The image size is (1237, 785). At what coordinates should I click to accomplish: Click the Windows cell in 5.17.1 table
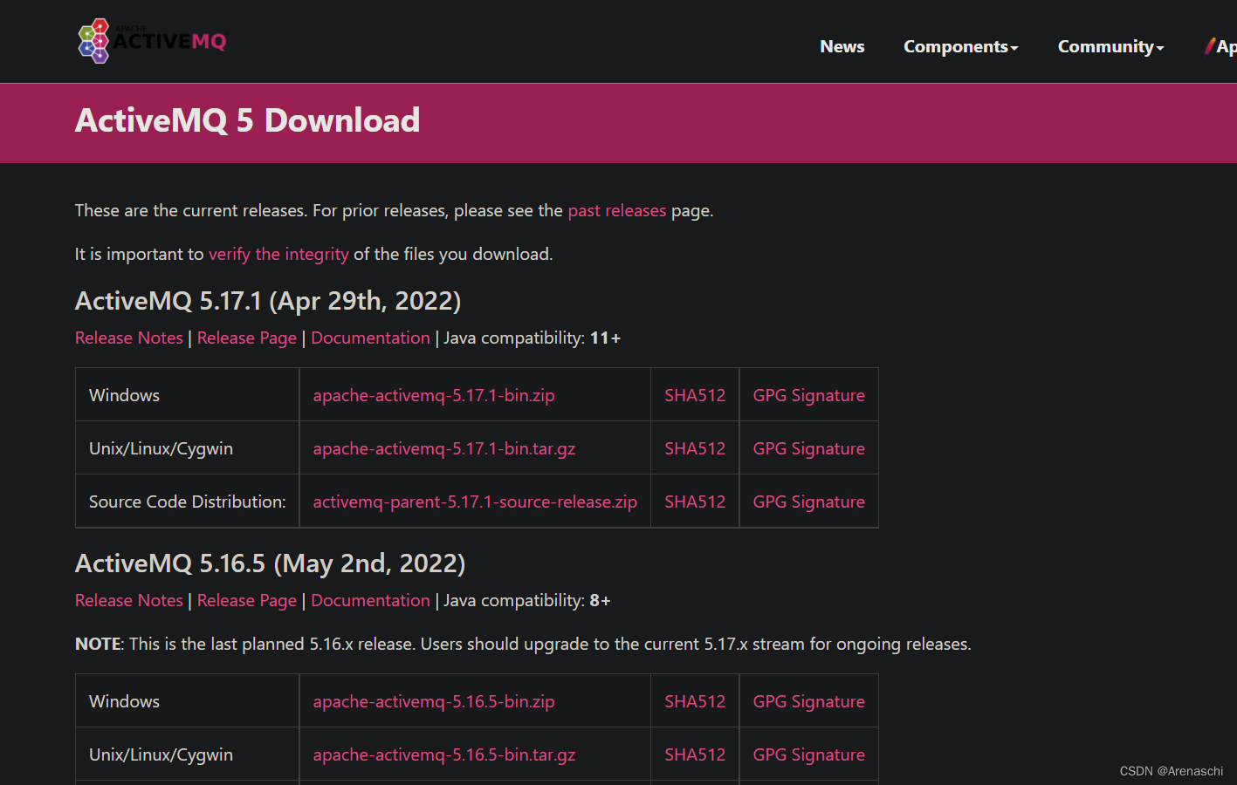(x=188, y=395)
